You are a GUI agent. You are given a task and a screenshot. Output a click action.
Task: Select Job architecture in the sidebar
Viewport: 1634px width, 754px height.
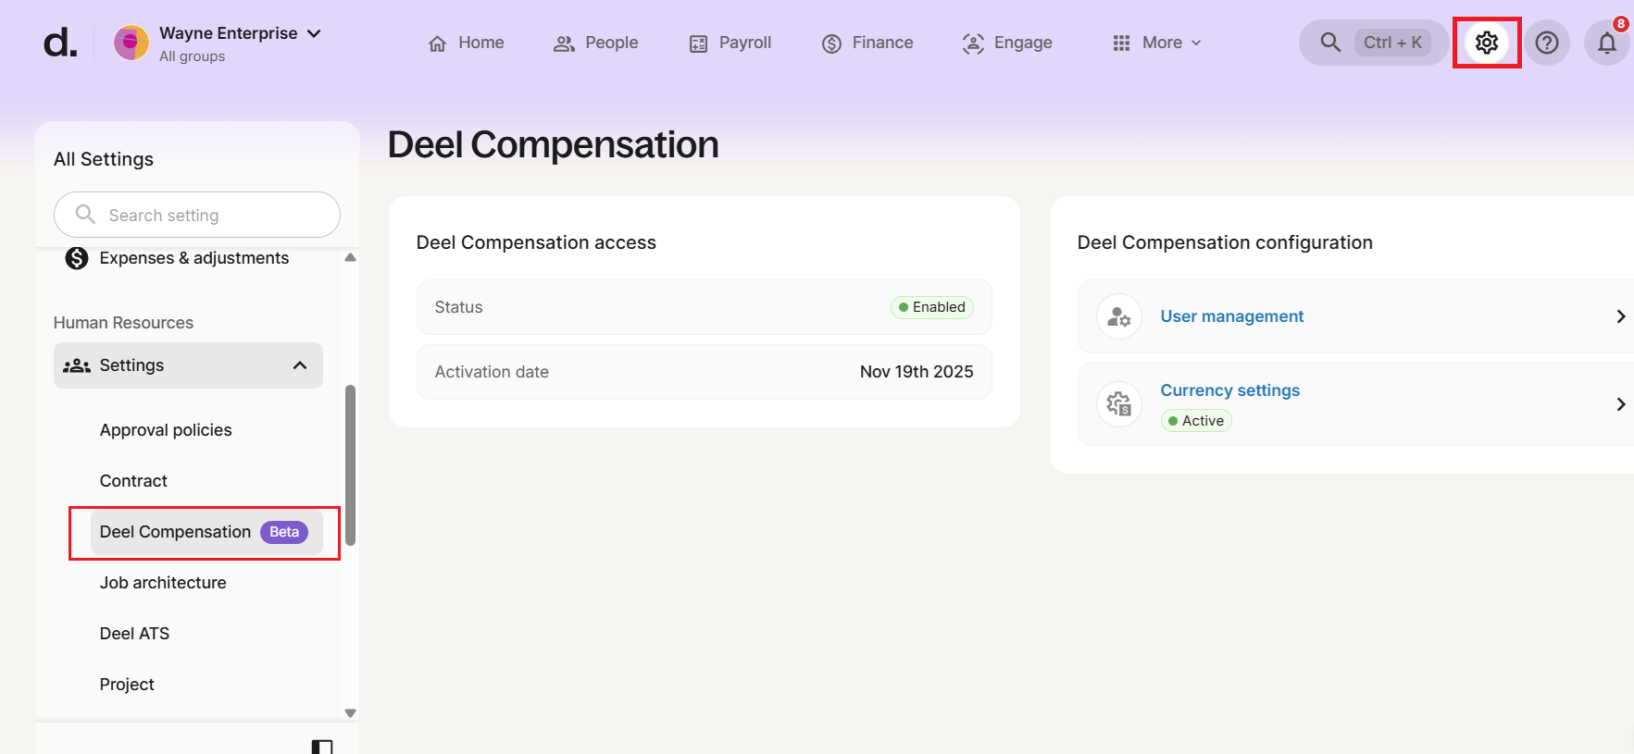pos(163,583)
